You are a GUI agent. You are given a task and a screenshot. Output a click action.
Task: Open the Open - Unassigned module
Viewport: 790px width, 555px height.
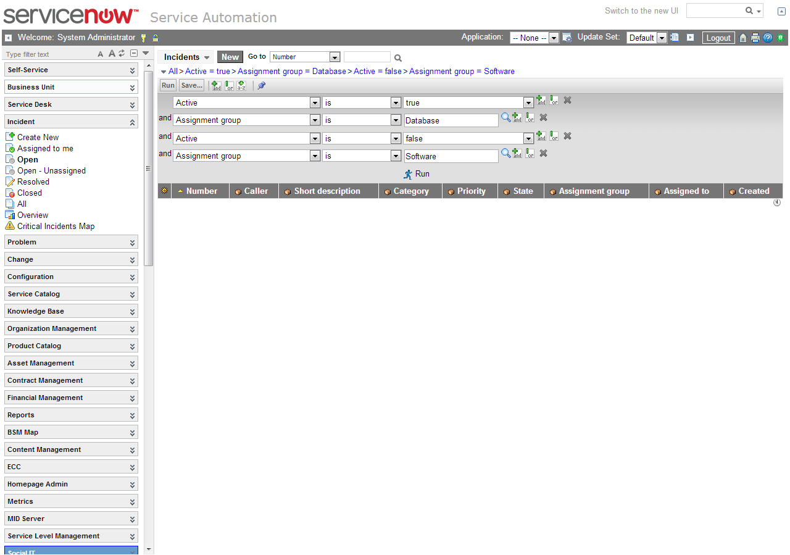click(x=51, y=170)
